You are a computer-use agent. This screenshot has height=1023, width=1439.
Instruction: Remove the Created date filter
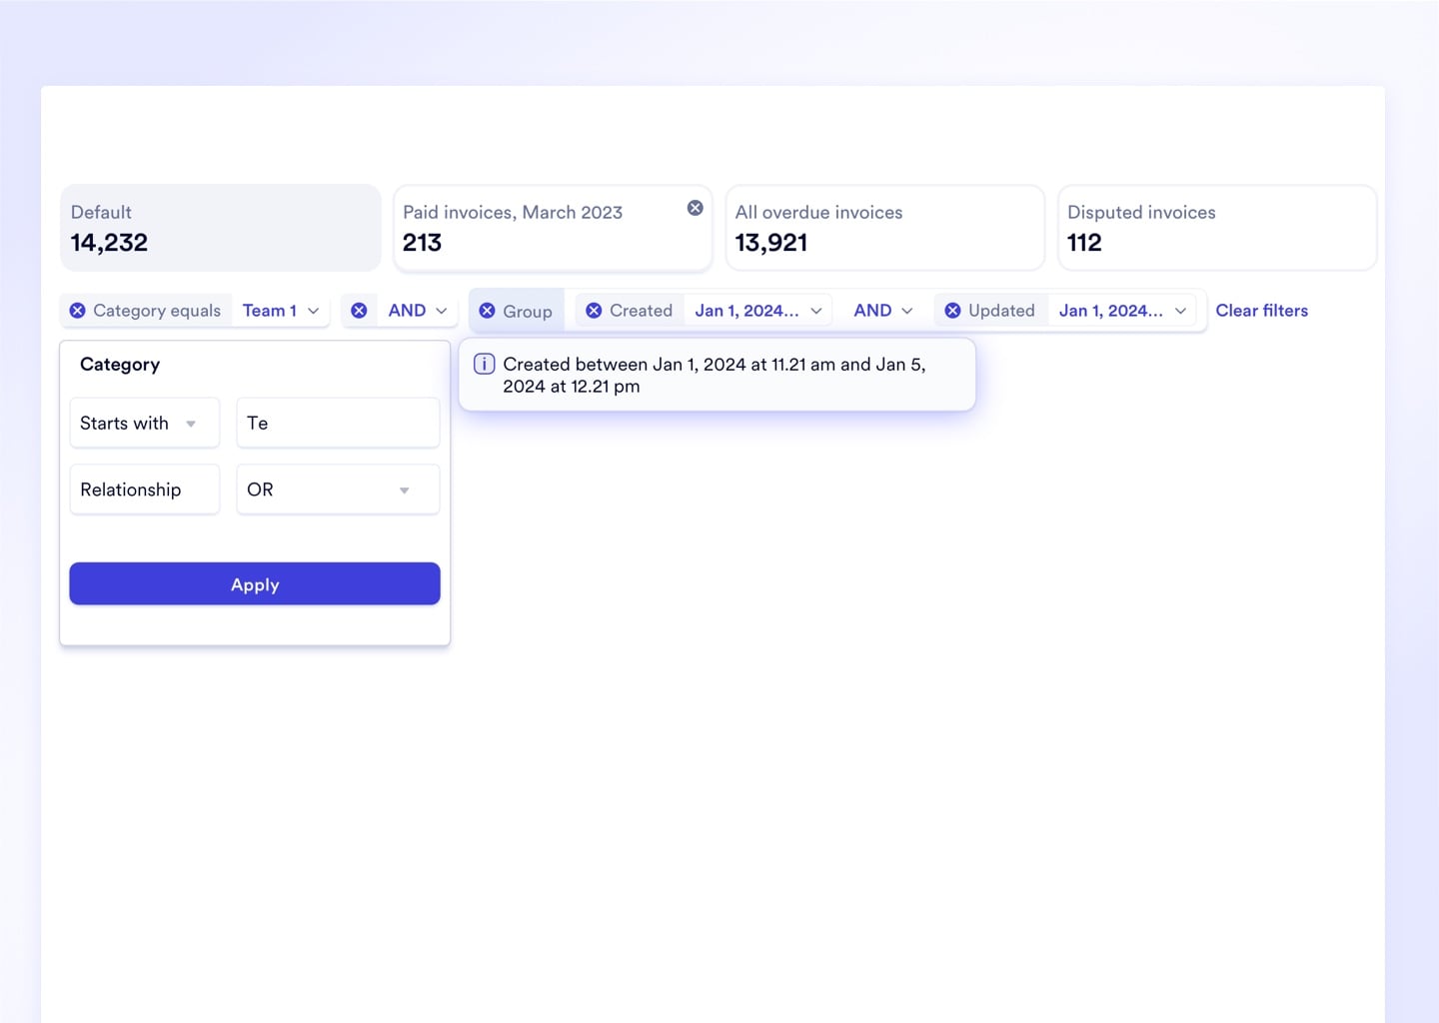(x=594, y=311)
